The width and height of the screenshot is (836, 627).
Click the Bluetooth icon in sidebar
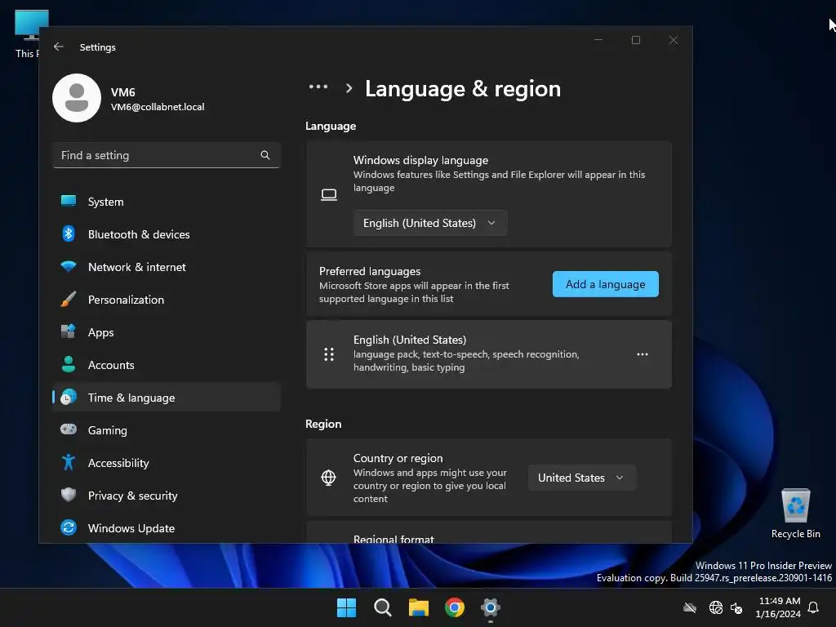69,234
